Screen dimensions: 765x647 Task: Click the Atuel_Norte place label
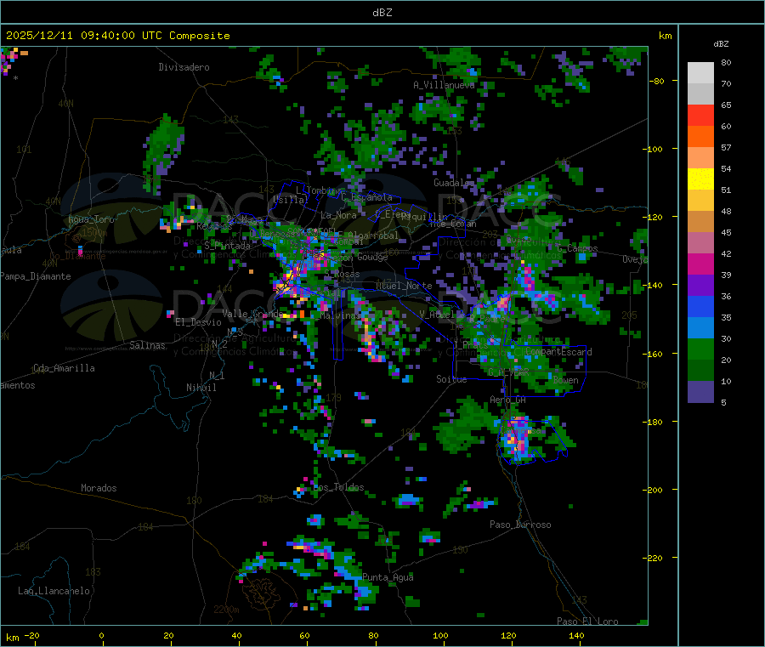point(404,286)
